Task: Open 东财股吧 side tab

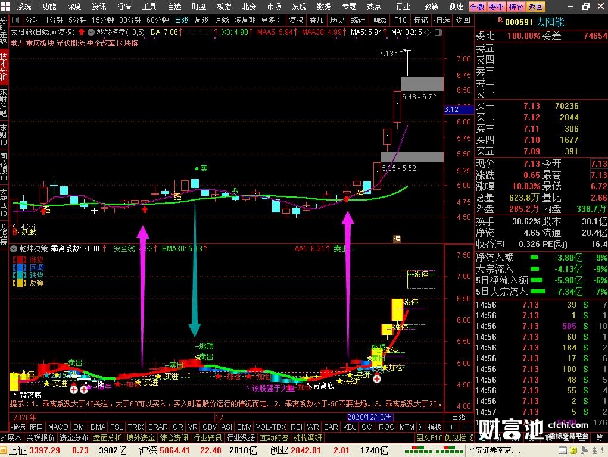Action: coord(4,103)
